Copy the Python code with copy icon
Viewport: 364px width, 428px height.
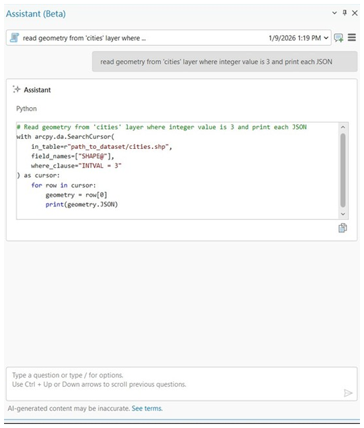click(x=342, y=228)
